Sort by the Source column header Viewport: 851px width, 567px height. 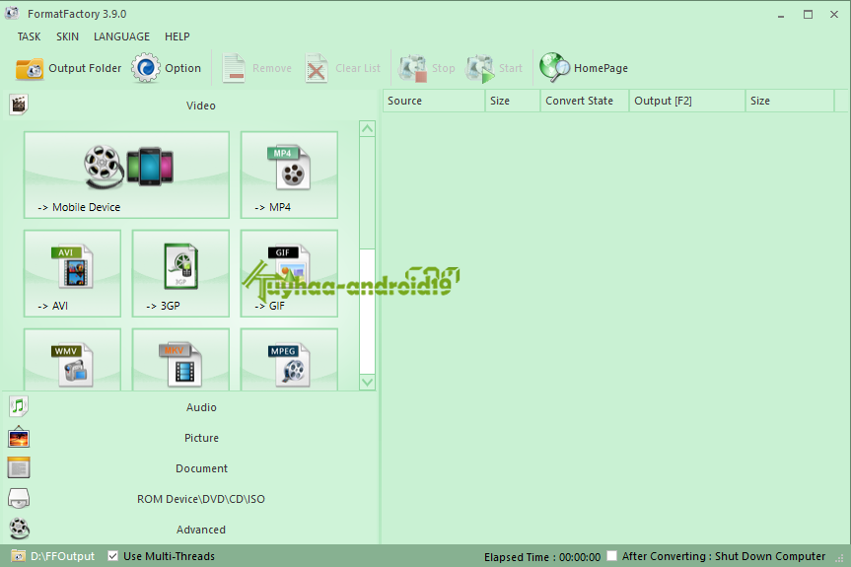tap(434, 101)
